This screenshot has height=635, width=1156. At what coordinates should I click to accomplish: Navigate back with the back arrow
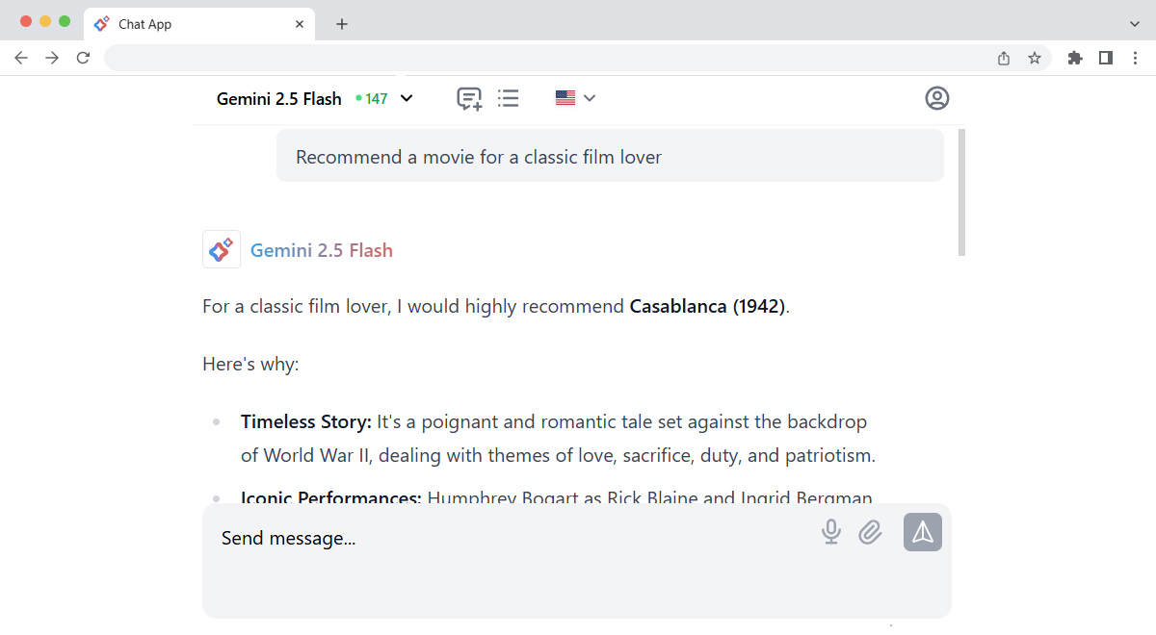[x=21, y=58]
